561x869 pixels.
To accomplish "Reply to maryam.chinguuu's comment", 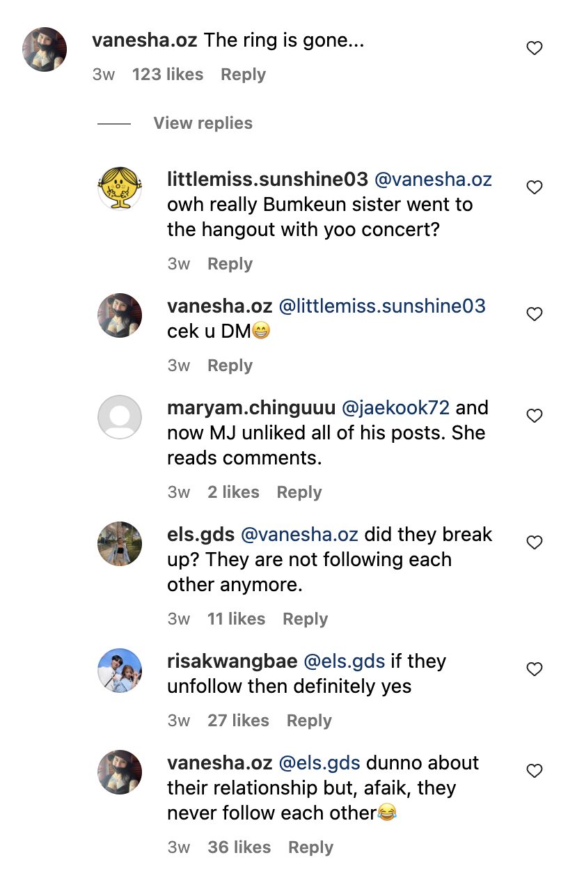I will pyautogui.click(x=299, y=492).
